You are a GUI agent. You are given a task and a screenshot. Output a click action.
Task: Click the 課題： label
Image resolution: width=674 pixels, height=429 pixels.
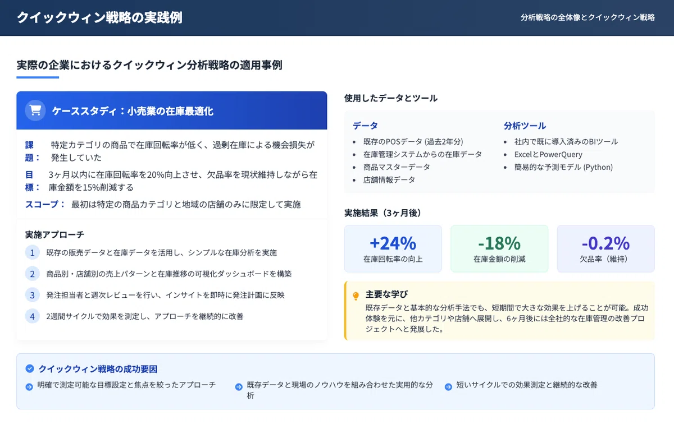[x=33, y=151]
